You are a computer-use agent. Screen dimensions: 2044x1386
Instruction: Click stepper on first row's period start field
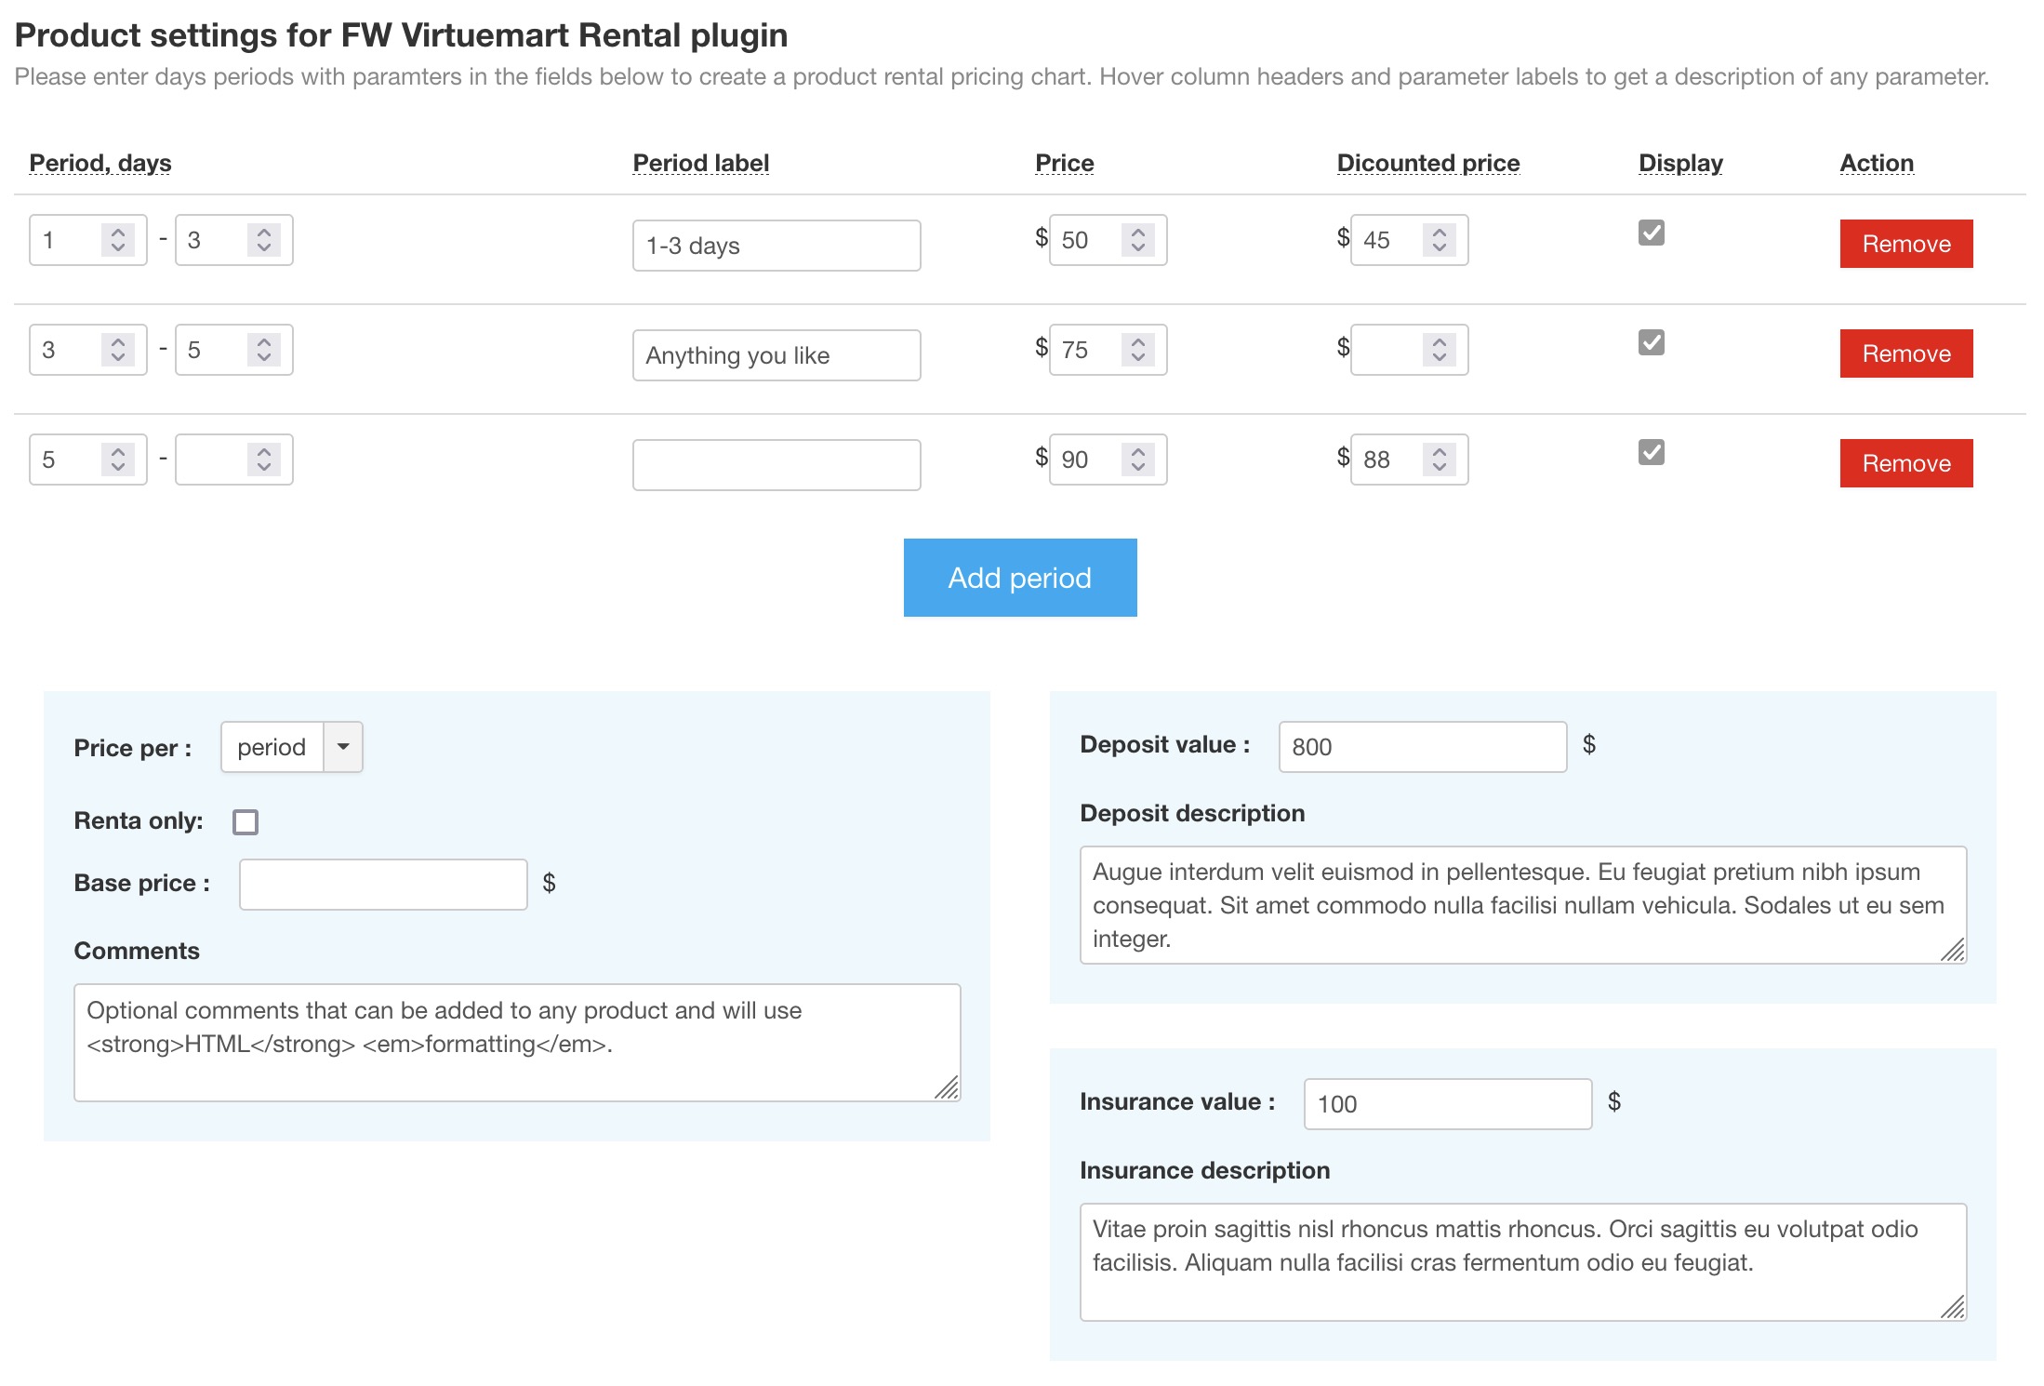[x=118, y=240]
